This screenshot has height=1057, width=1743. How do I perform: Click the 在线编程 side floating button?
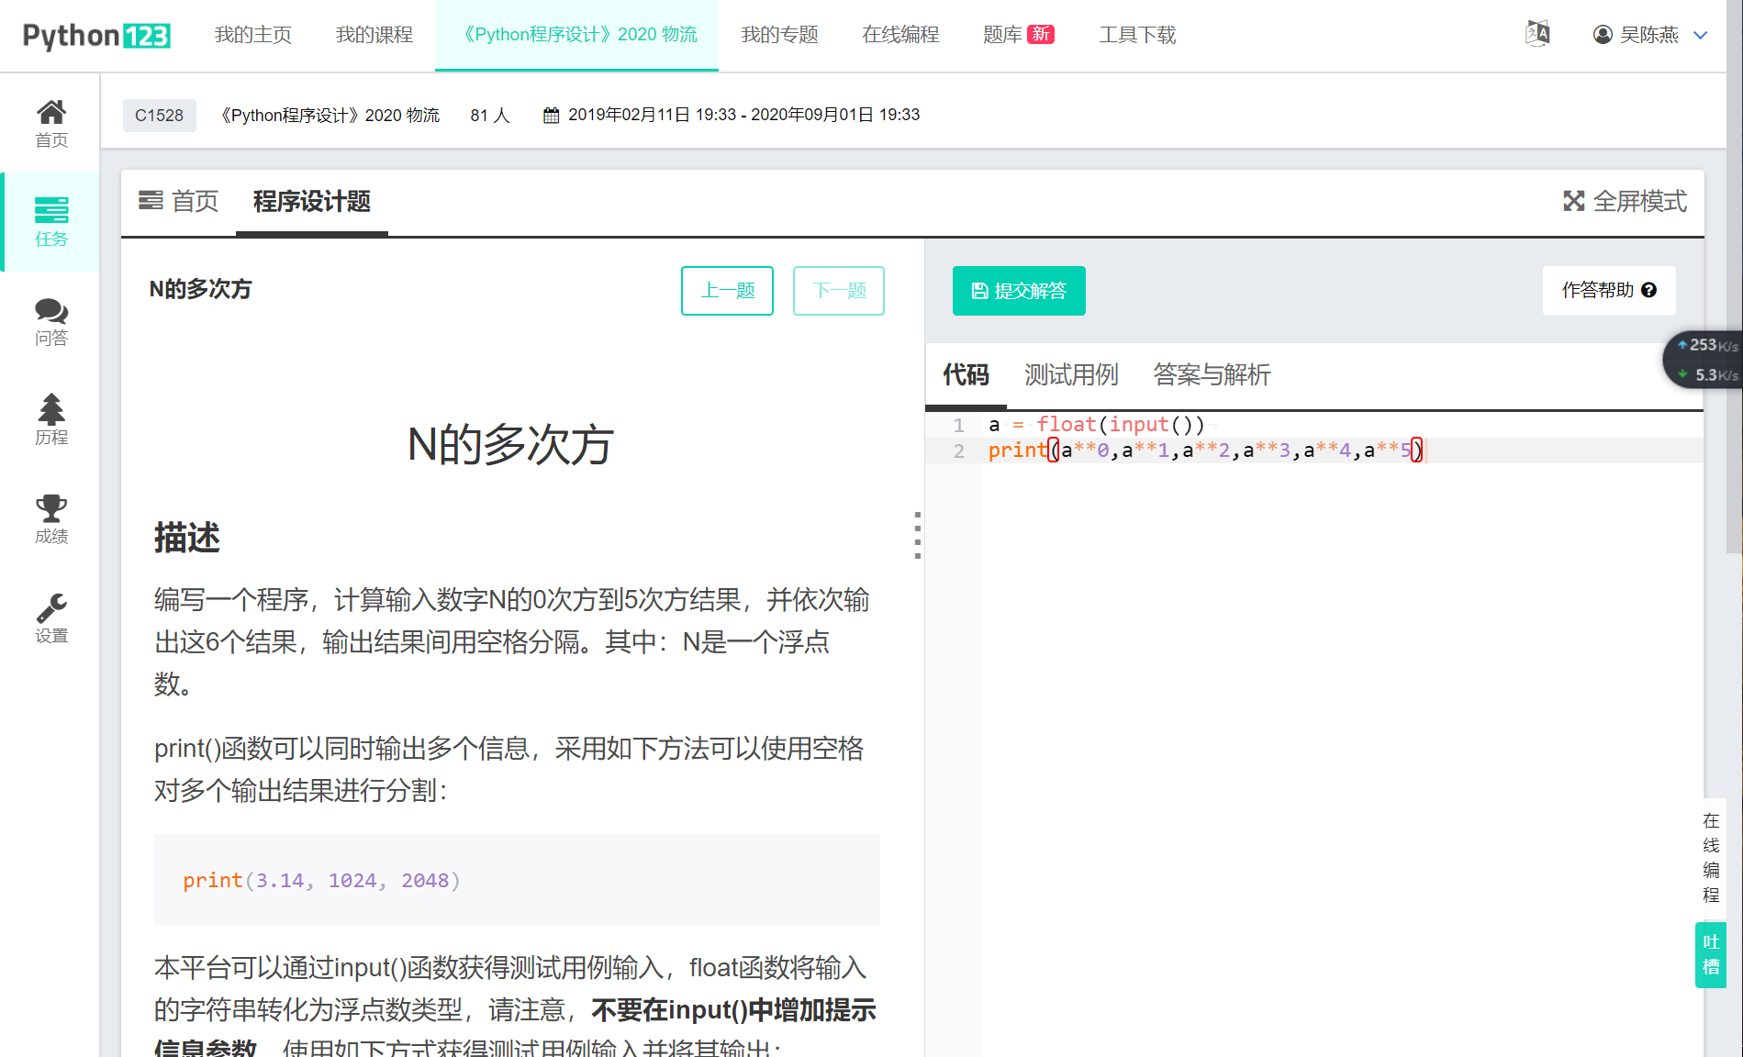1711,857
